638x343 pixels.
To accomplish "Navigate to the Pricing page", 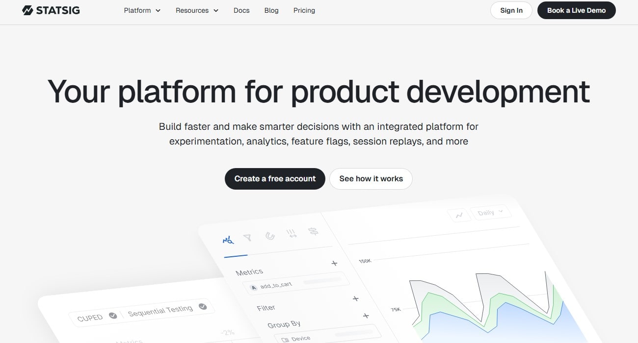I will (304, 10).
